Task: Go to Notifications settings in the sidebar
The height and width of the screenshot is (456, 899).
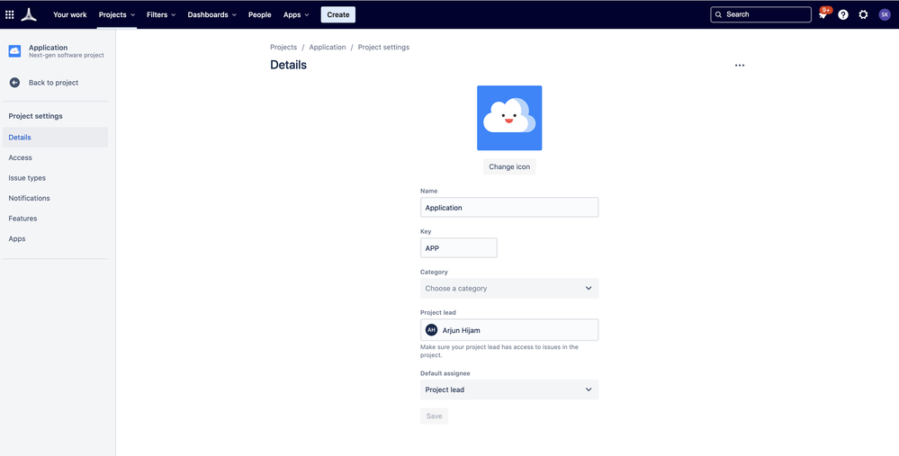Action: point(29,198)
